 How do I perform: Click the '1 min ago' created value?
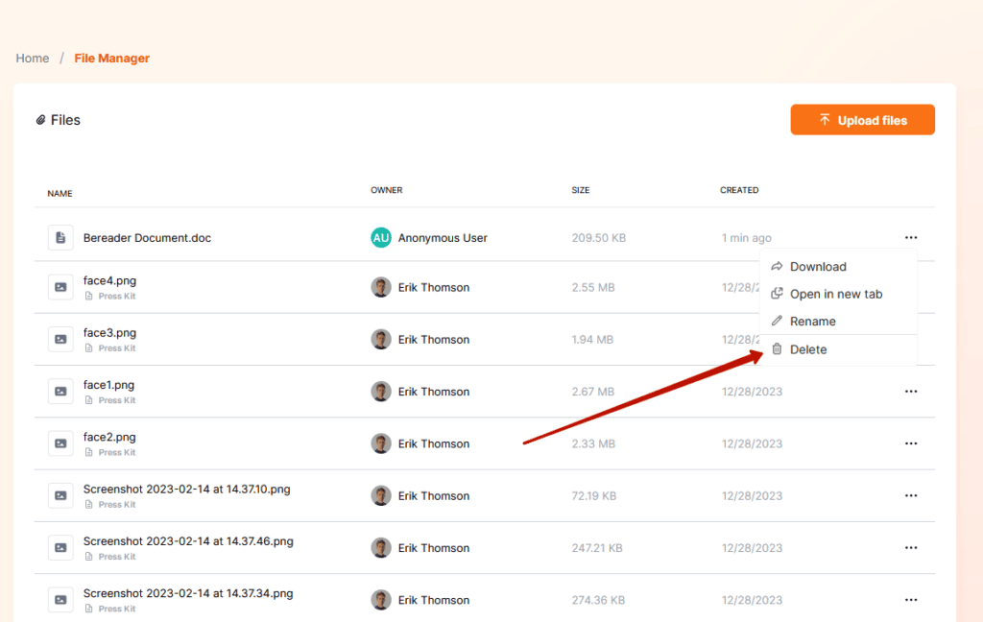(747, 238)
